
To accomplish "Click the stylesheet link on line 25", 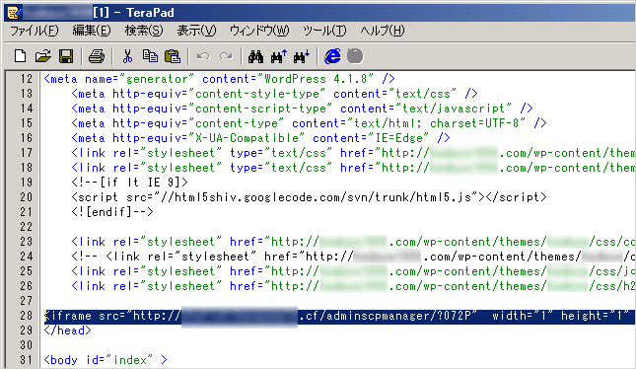I will [353, 271].
